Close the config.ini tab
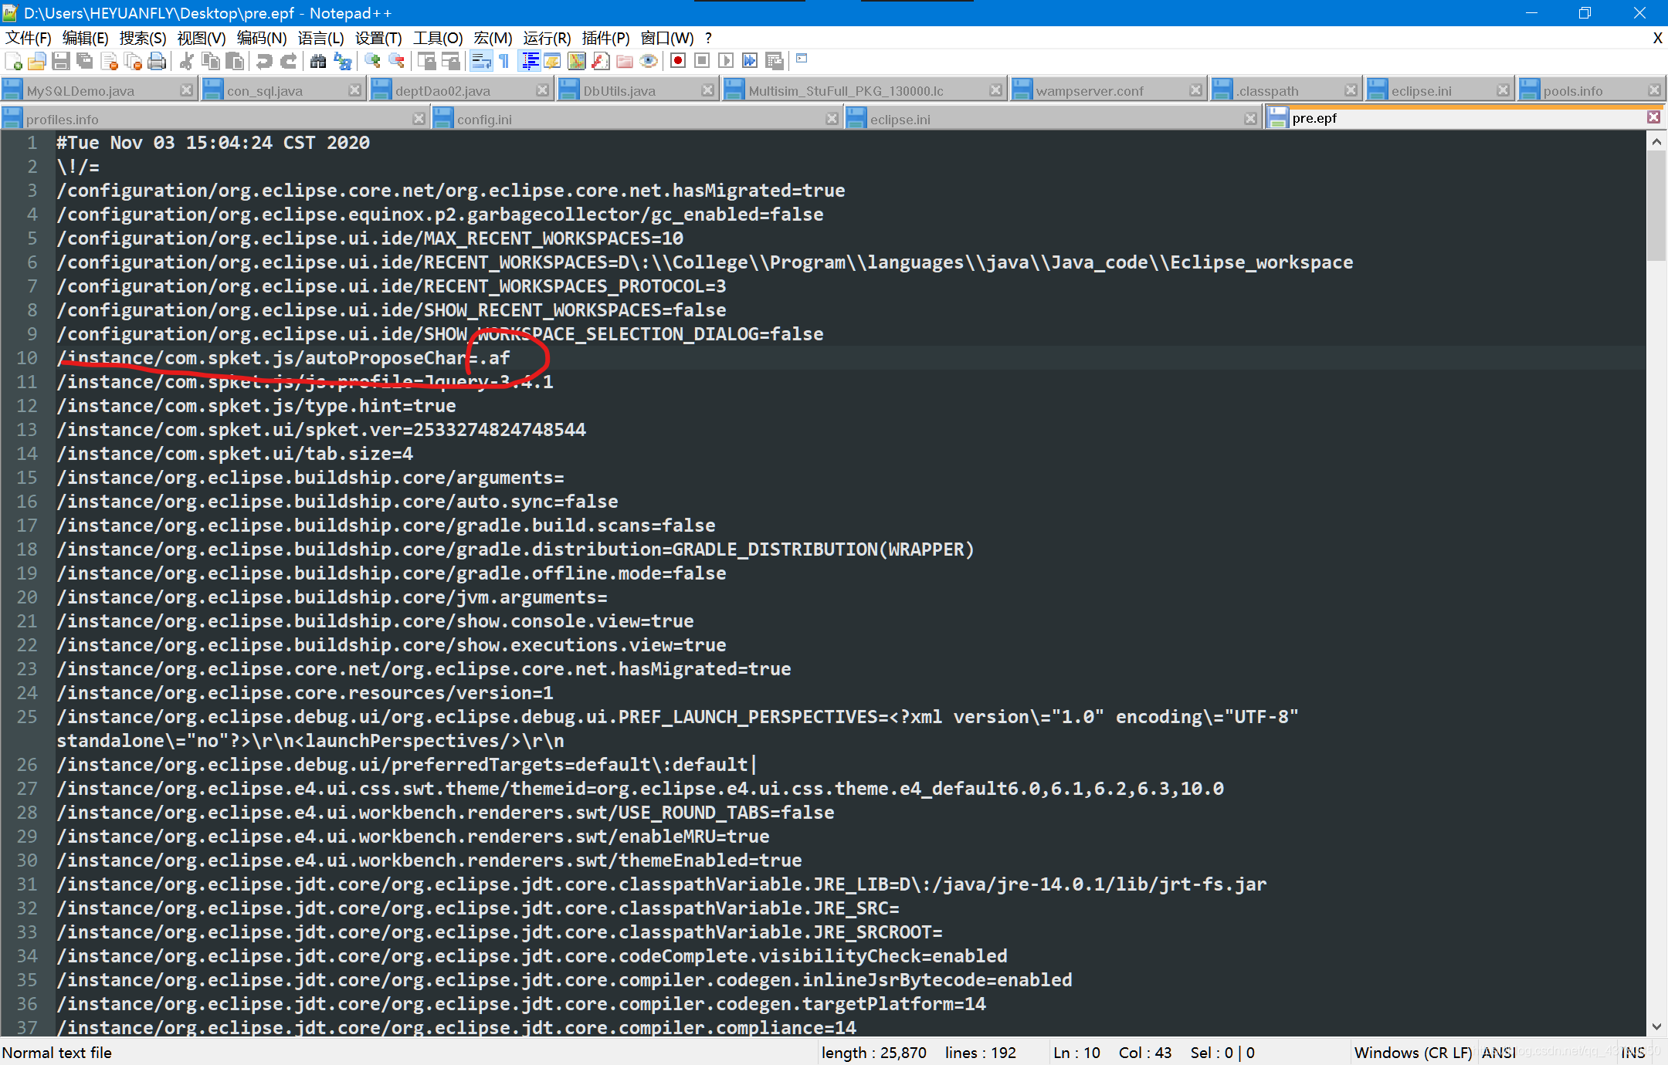This screenshot has height=1065, width=1668. tap(832, 119)
